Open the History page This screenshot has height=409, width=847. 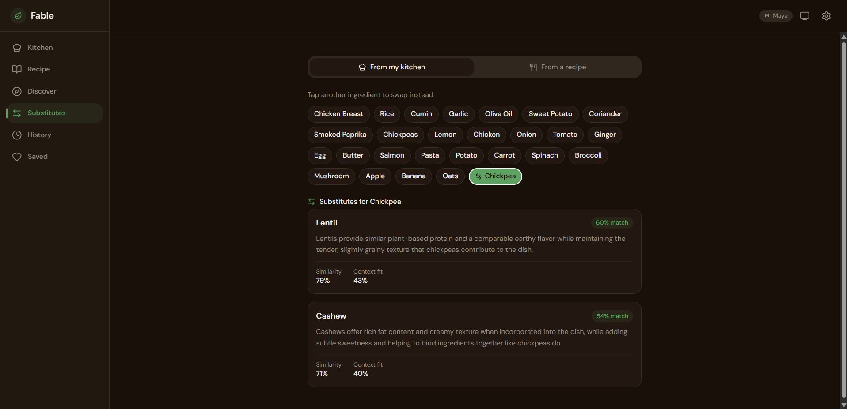point(55,135)
